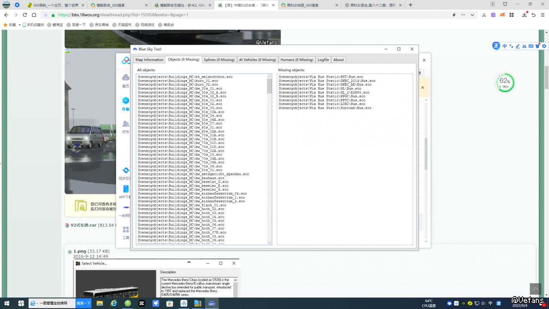Screen dimensions: 549x309
Task: Toggle the IME punctuation mode
Action: (x=511, y=46)
